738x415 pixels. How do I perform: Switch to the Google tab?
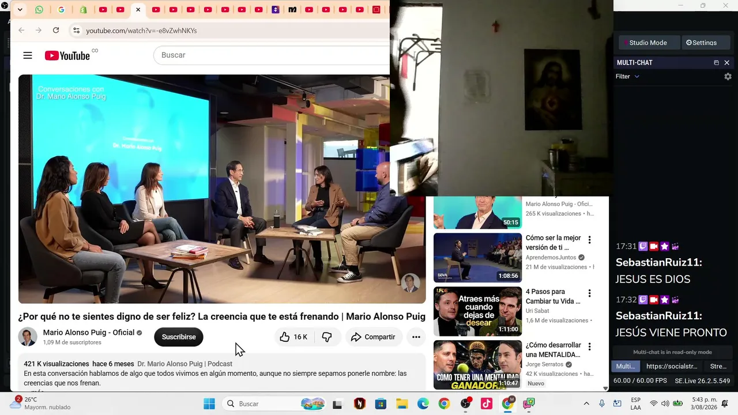tap(61, 10)
